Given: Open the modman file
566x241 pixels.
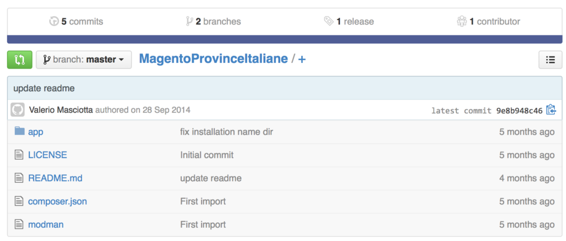Looking at the screenshot, I should coord(46,224).
